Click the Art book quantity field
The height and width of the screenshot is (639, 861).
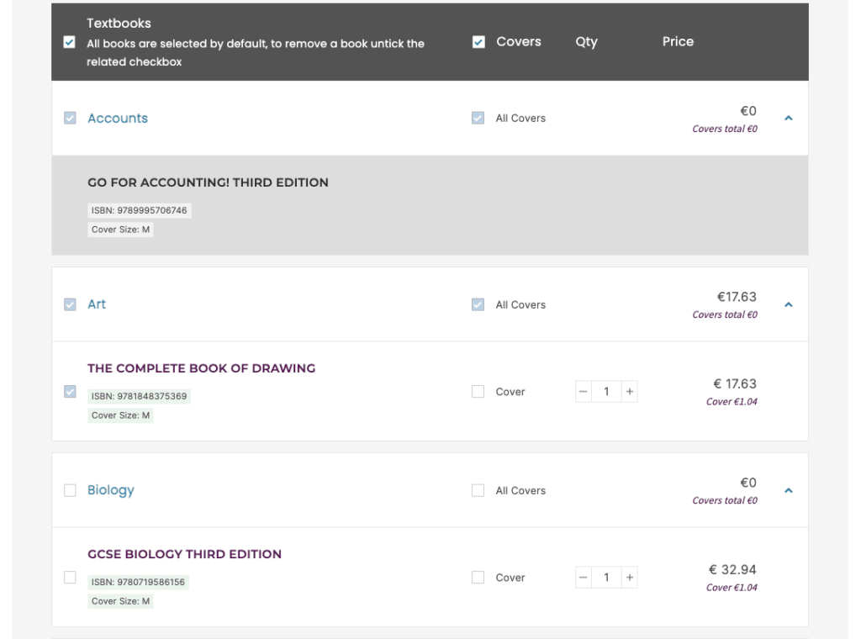point(606,392)
